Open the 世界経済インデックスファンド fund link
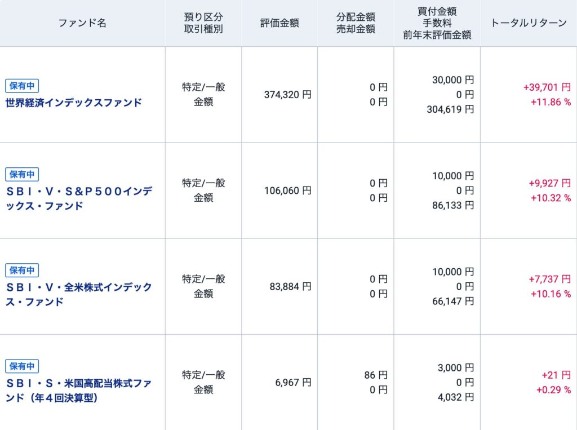577x430 pixels. point(73,103)
